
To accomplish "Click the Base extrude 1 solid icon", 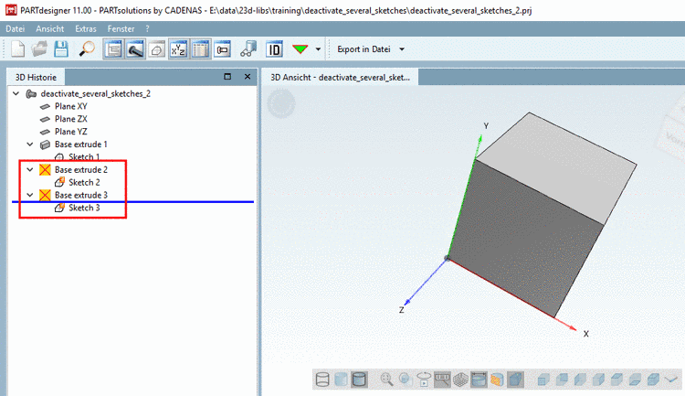I will (x=45, y=144).
